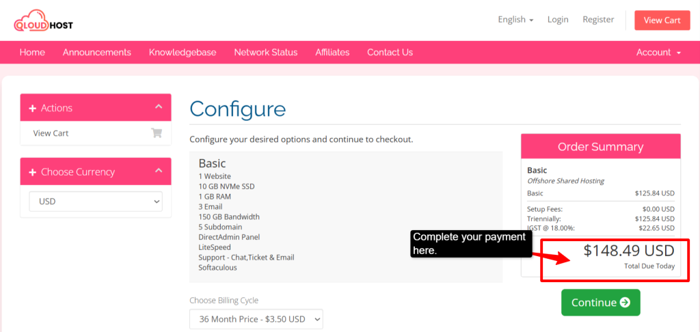Viewport: 700px width, 332px height.
Task: Open the Network Status page
Action: tap(266, 52)
